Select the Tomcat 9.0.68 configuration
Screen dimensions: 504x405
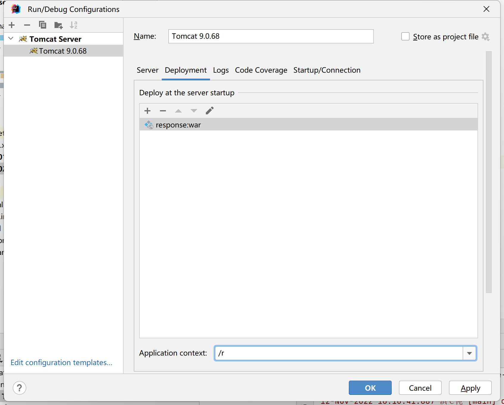point(63,51)
